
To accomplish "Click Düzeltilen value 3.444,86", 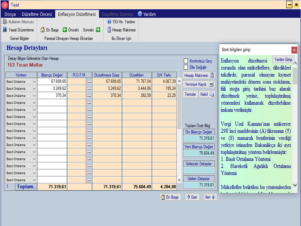I will [137, 89].
